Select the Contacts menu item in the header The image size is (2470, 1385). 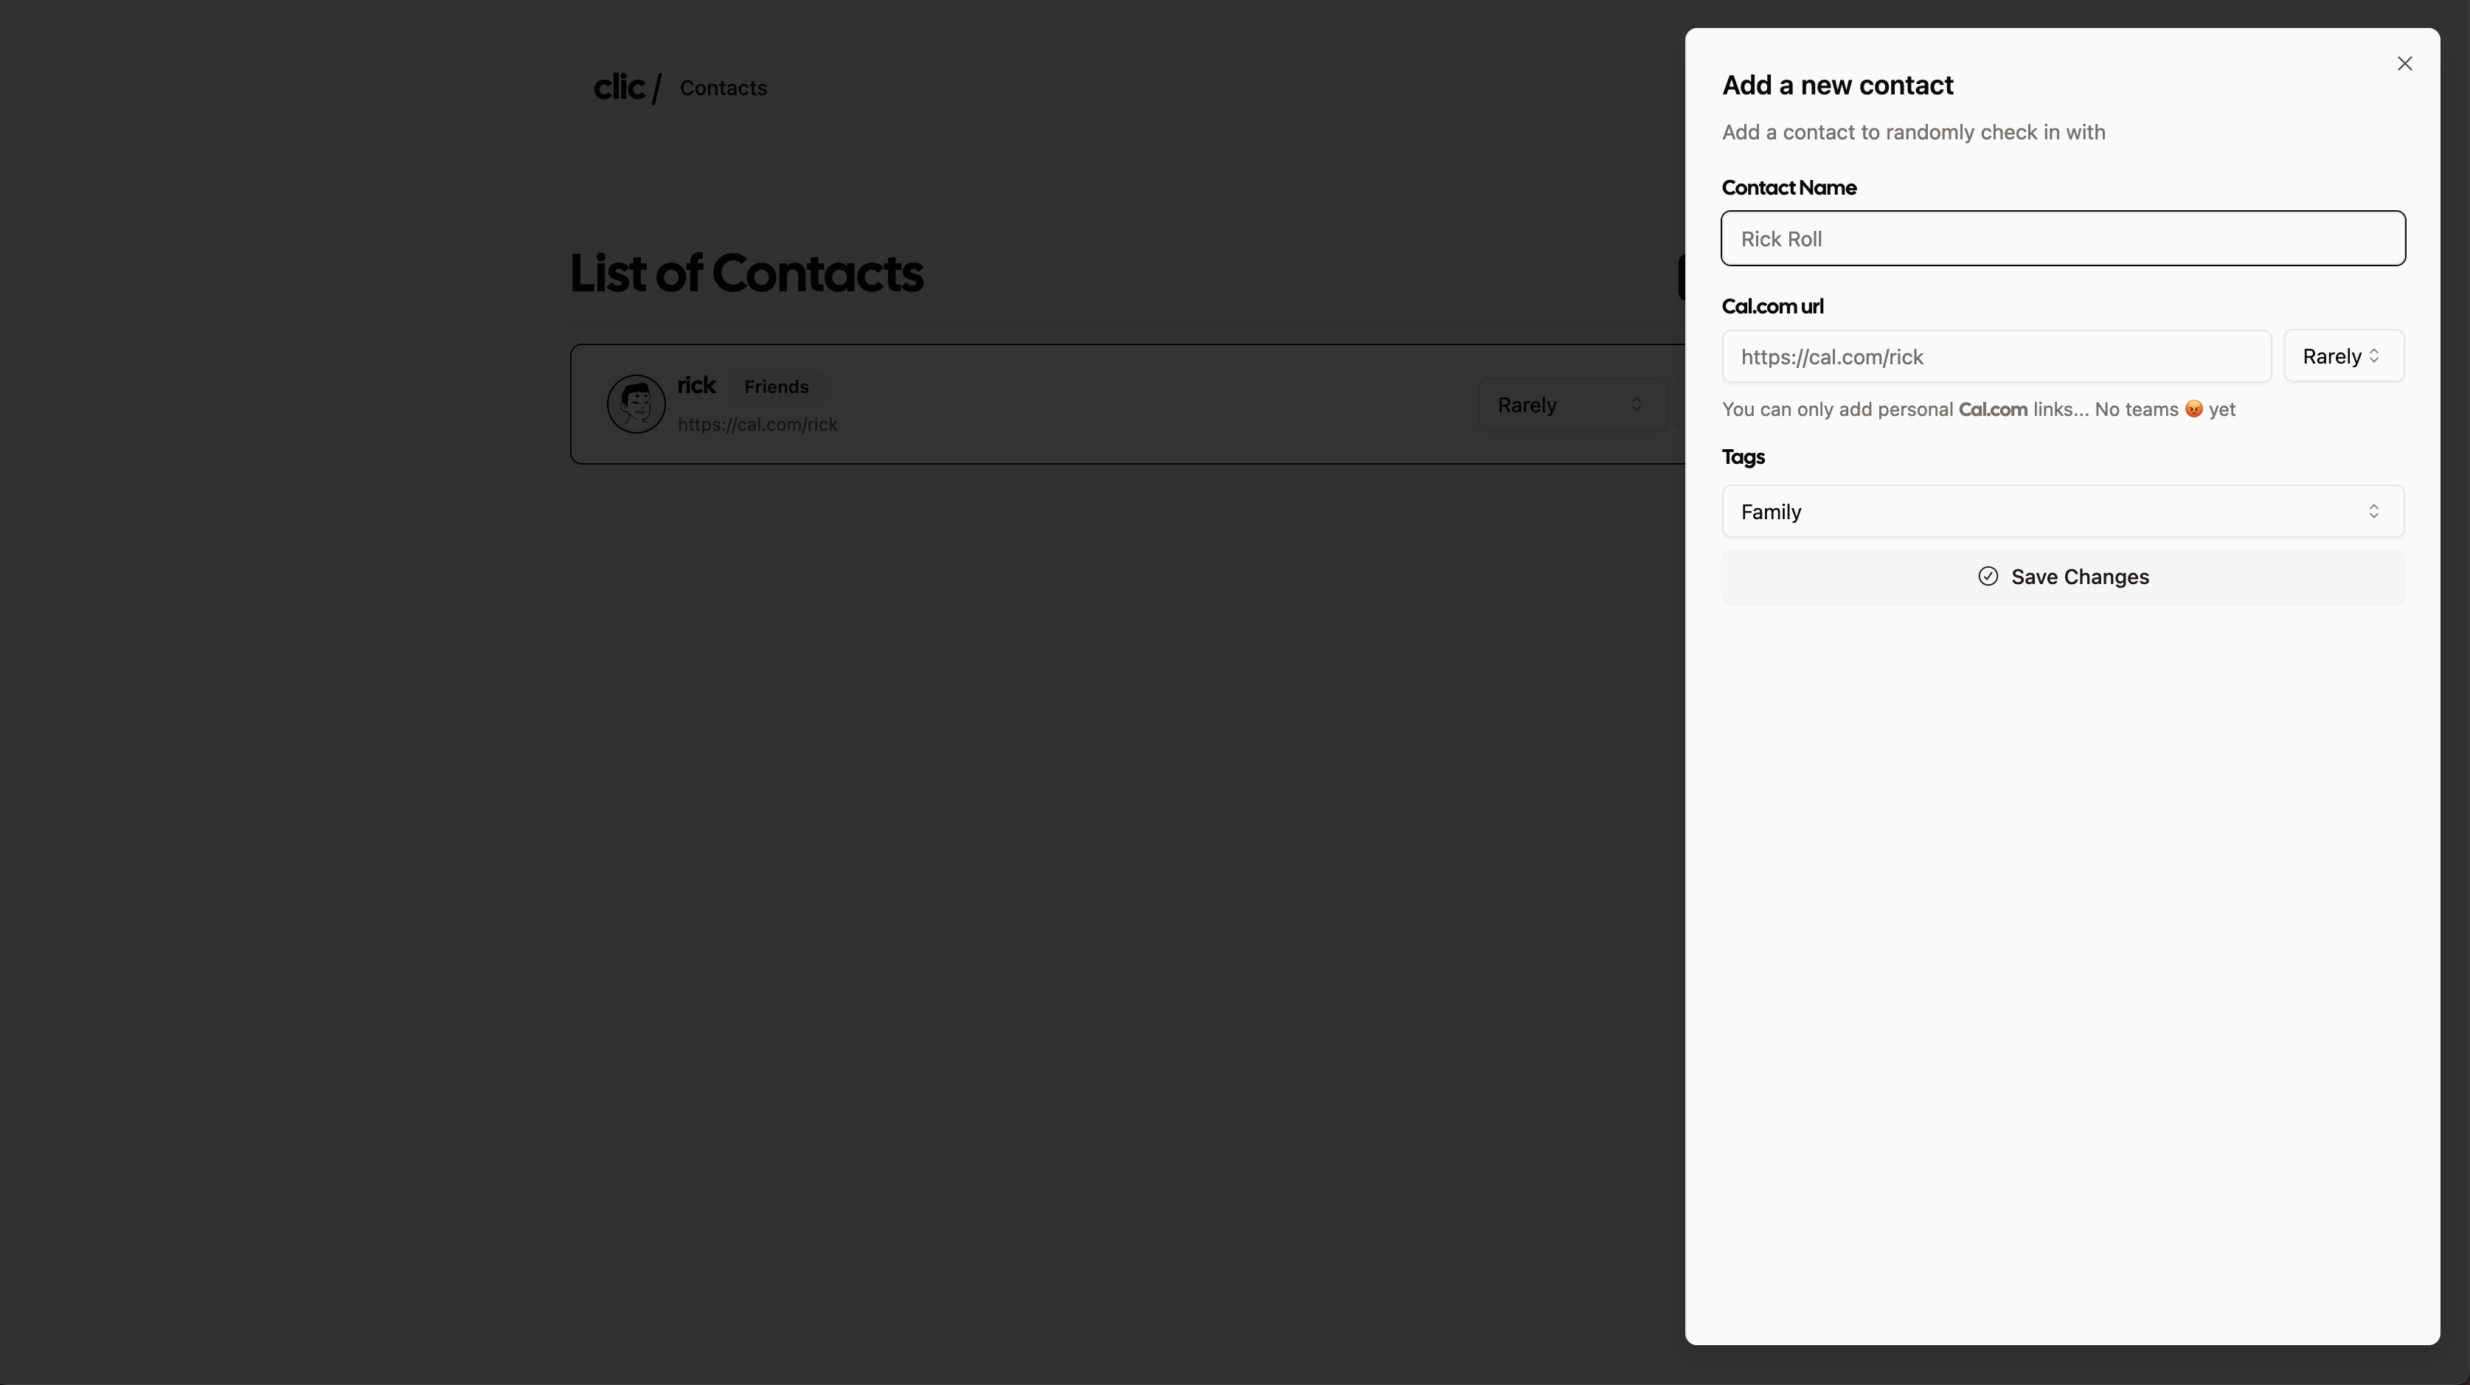click(x=722, y=87)
